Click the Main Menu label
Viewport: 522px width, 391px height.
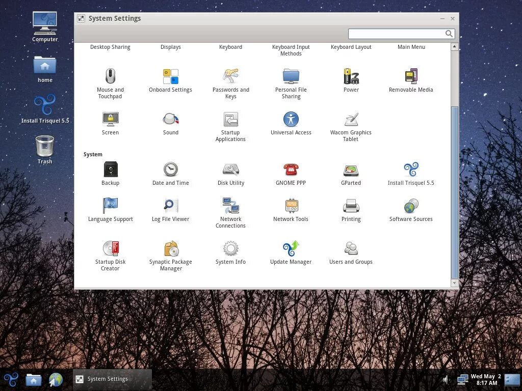click(411, 47)
